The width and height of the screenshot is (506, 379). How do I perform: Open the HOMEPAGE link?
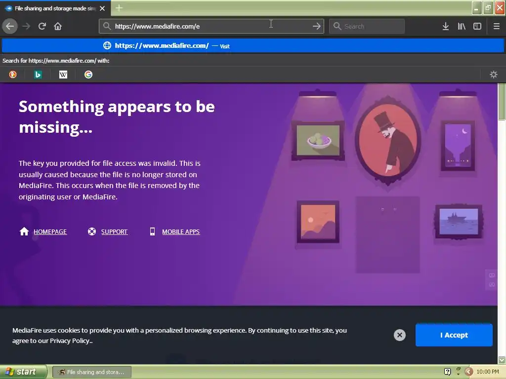click(x=50, y=232)
